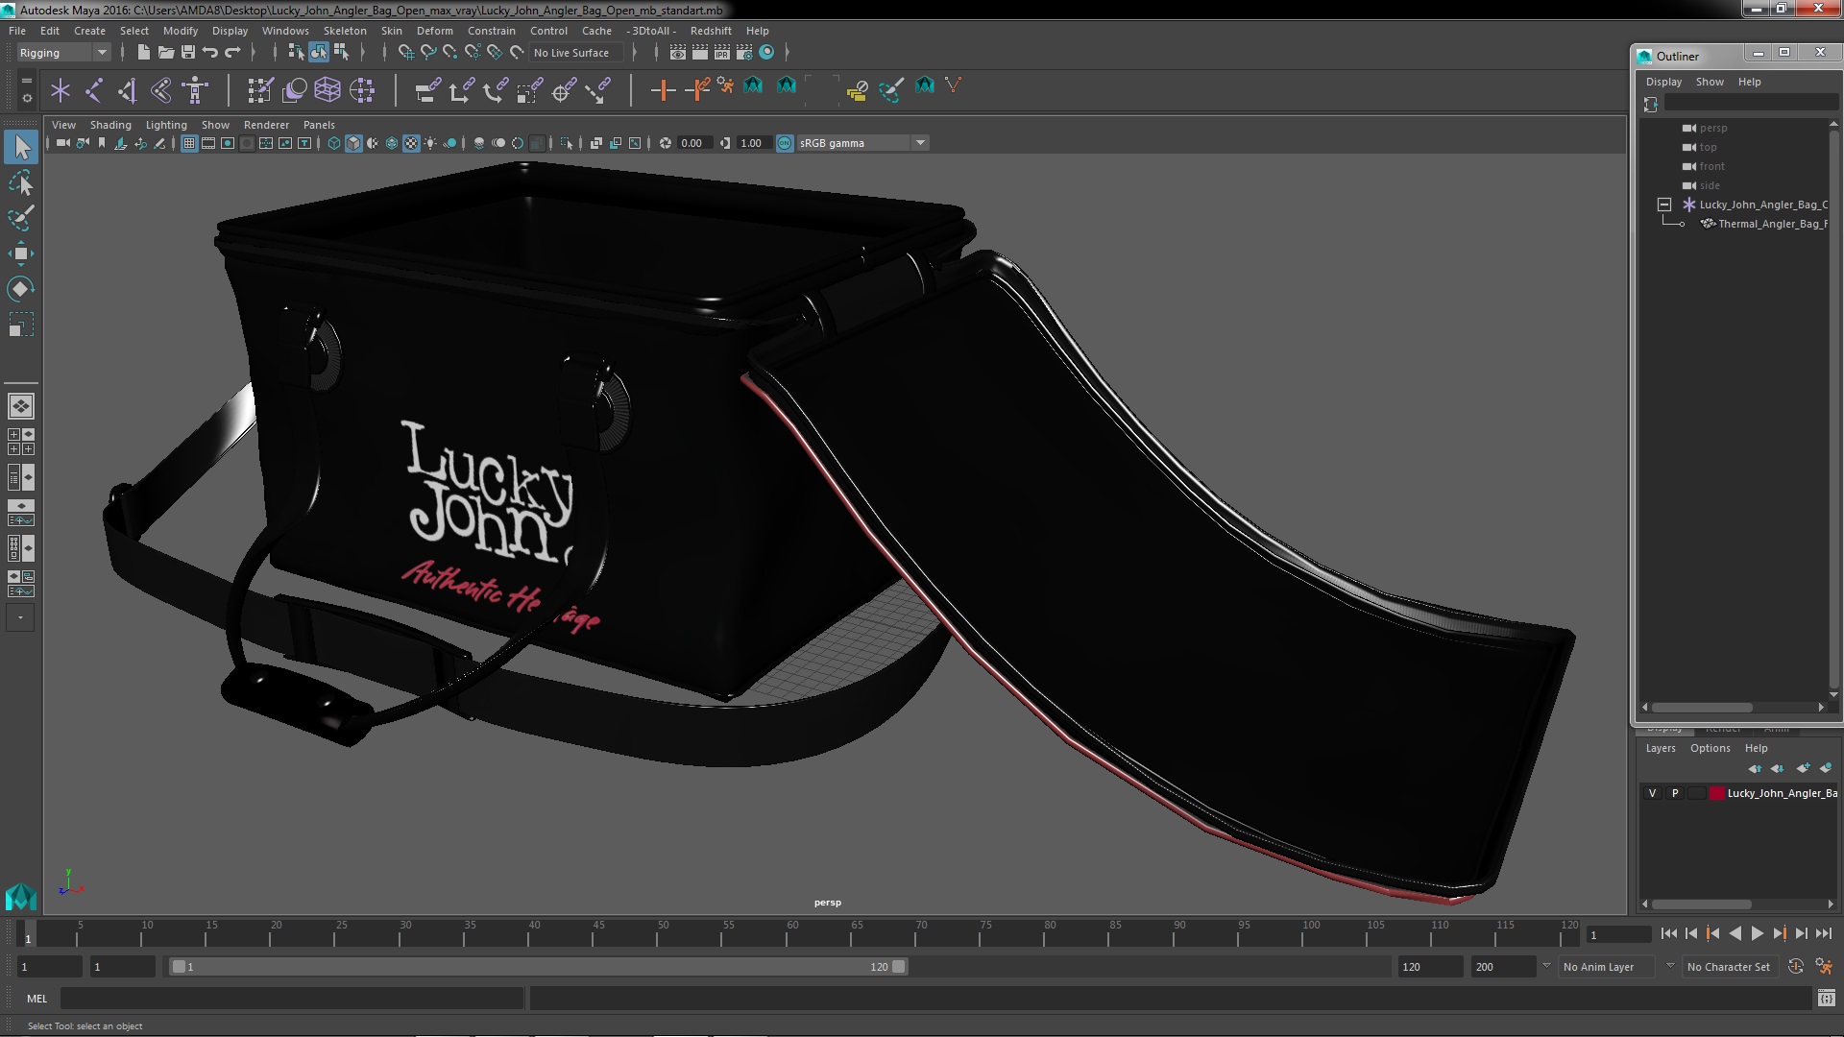1844x1037 pixels.
Task: Step to next keyframe button
Action: 1779,933
